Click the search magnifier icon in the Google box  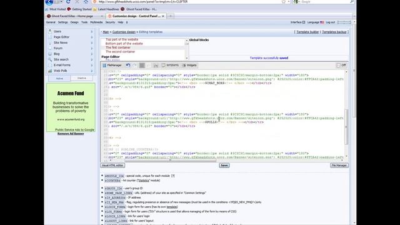tap(352, 2)
